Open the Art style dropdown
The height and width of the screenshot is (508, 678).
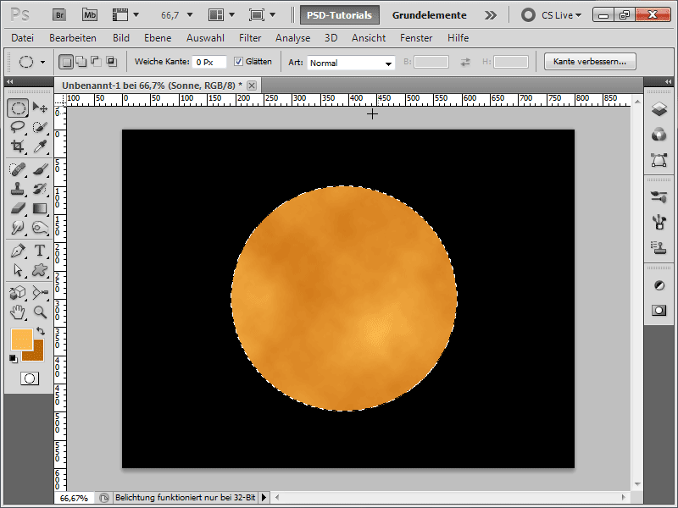(351, 63)
